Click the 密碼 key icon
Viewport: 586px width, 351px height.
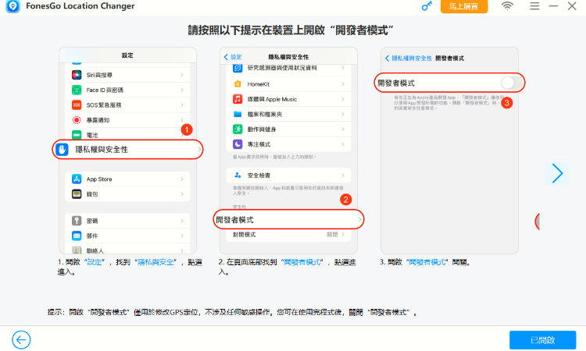(x=77, y=221)
